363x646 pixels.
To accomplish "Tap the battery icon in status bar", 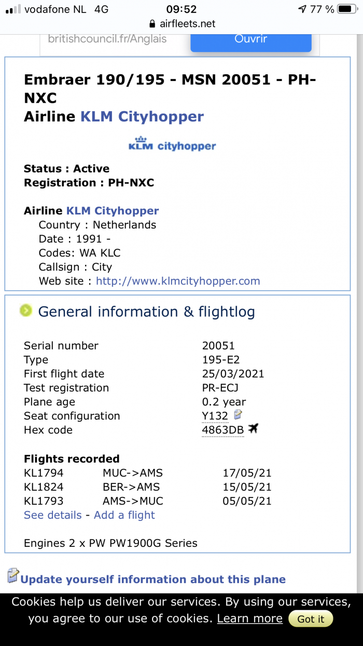I will click(x=346, y=9).
